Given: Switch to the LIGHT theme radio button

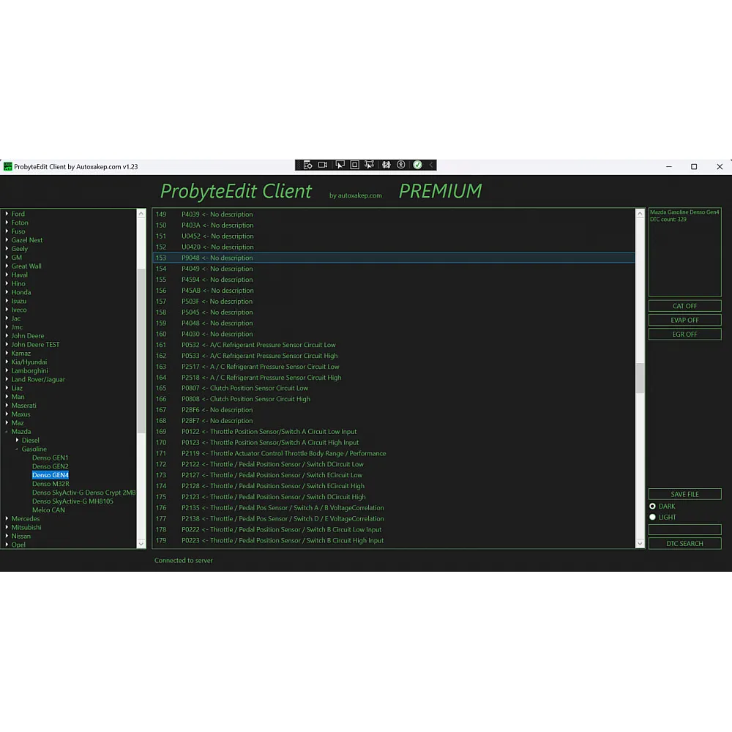Looking at the screenshot, I should point(653,518).
